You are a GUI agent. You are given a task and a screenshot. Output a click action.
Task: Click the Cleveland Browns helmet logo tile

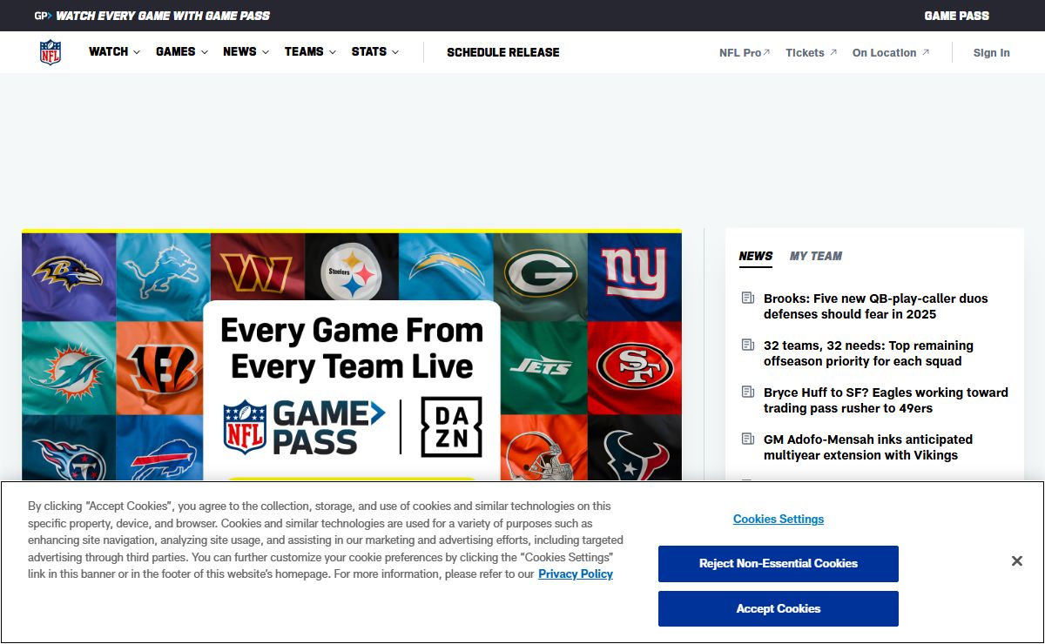pos(543,447)
